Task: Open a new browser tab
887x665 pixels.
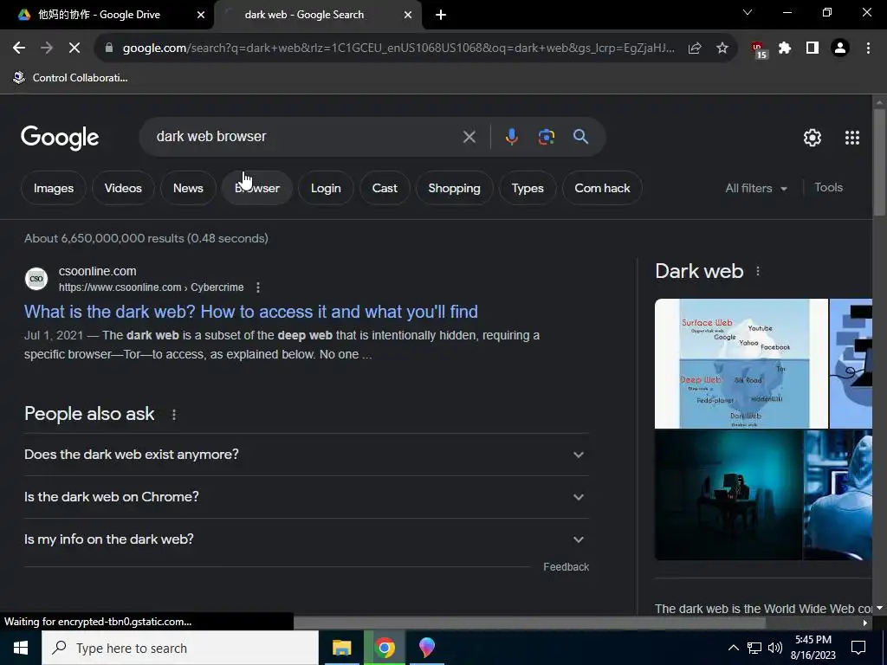Action: click(441, 15)
